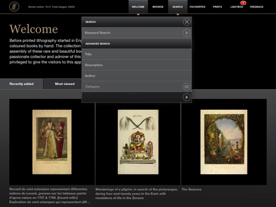Show the Recently added list
The width and height of the screenshot is (276, 207).
(x=21, y=84)
